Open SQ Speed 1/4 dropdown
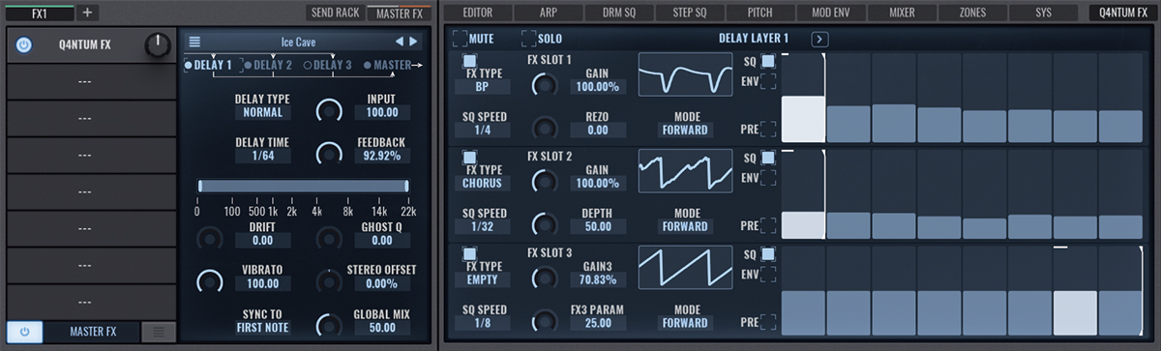Image resolution: width=1161 pixels, height=351 pixels. (482, 130)
